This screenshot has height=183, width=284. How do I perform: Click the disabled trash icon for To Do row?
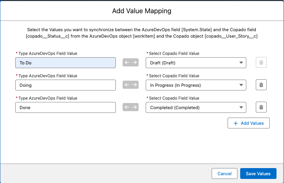coord(261,62)
